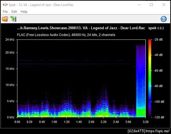Screen dimensions: 171x134
Task: Click the 5 kHz frequency axis label
Action: [x=11, y=101]
